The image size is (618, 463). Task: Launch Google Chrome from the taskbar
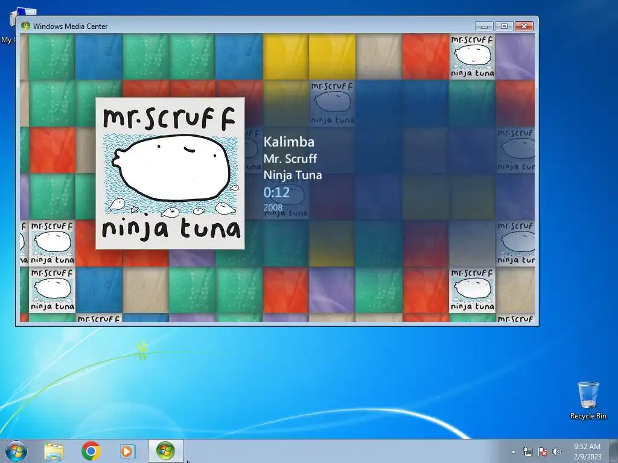pyautogui.click(x=91, y=451)
